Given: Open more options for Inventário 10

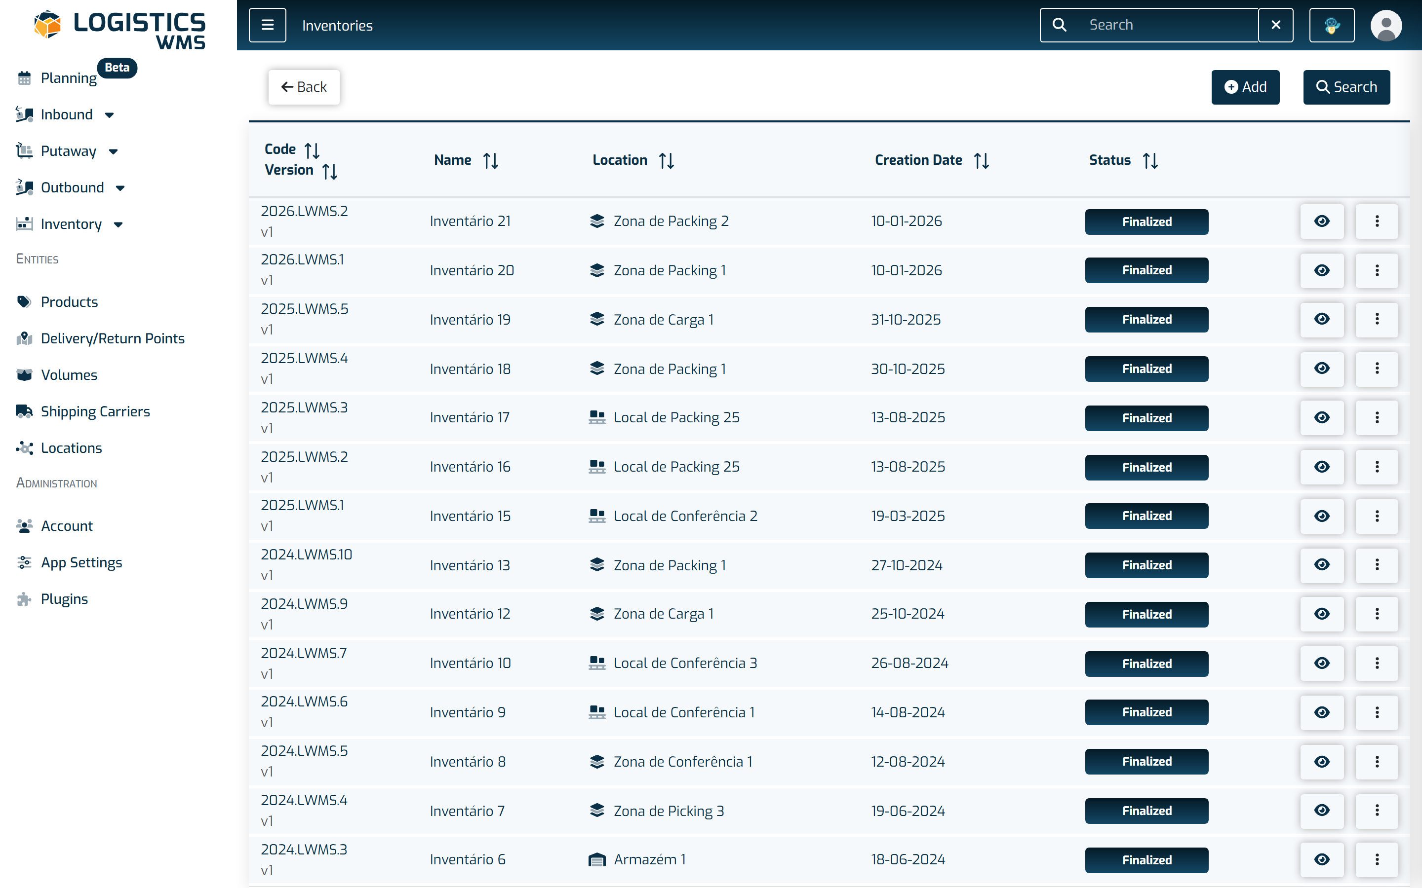Looking at the screenshot, I should pyautogui.click(x=1377, y=663).
